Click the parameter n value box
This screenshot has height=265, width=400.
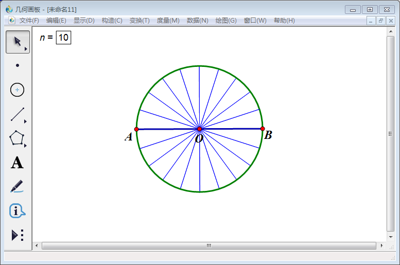click(x=63, y=38)
